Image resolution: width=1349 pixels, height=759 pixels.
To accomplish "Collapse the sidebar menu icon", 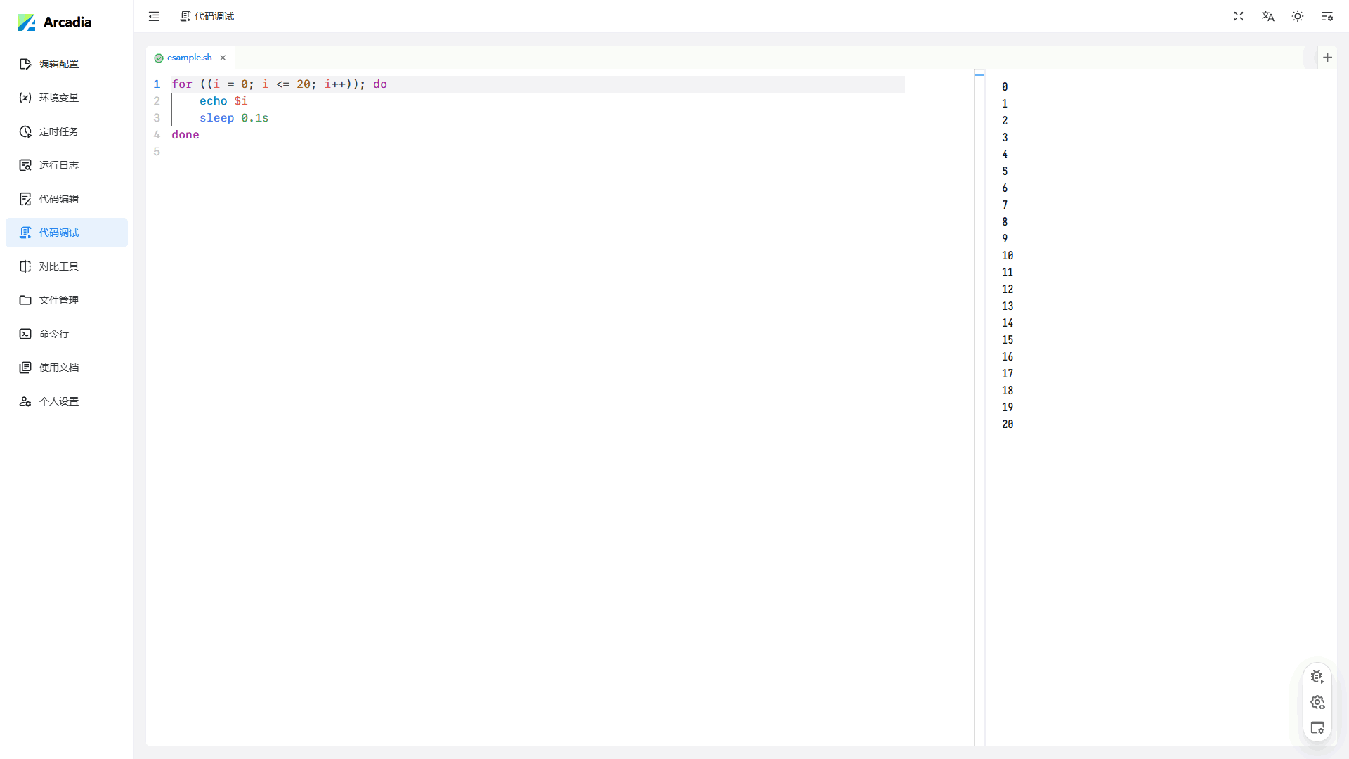I will 154,16.
